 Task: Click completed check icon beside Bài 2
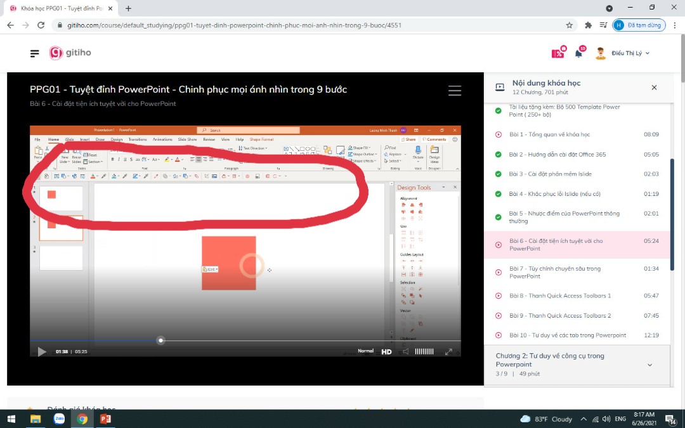tap(499, 154)
